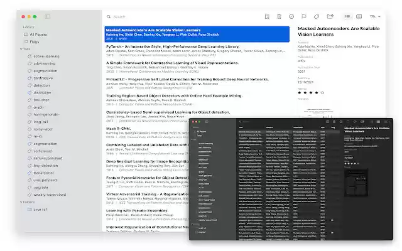402x251 pixels.
Task: Click the scrape metadata document icon
Action: tap(267, 17)
